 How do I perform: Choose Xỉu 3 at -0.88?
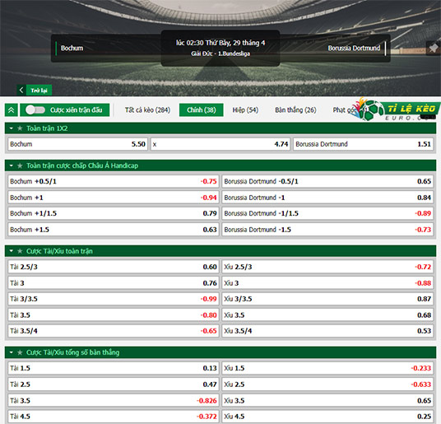[327, 283]
